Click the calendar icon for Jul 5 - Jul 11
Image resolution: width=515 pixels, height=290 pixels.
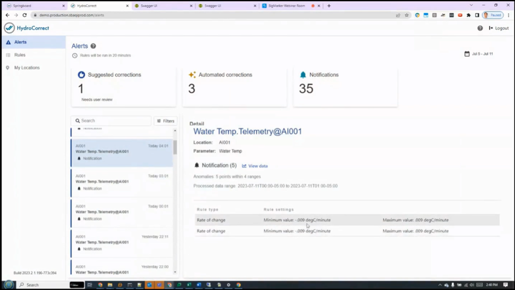pyautogui.click(x=467, y=54)
